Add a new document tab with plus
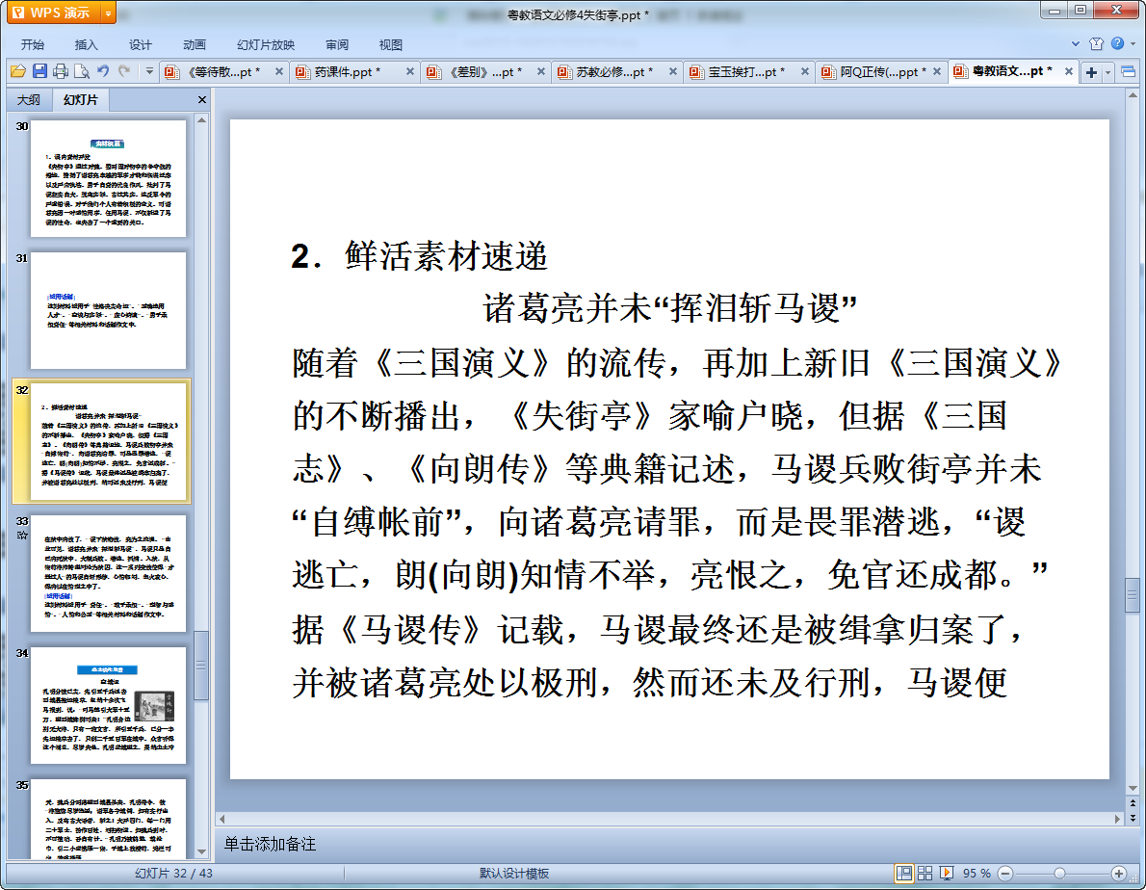The image size is (1146, 890). (1091, 72)
